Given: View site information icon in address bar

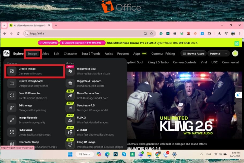Looking at the screenshot, I should pos(27,33).
